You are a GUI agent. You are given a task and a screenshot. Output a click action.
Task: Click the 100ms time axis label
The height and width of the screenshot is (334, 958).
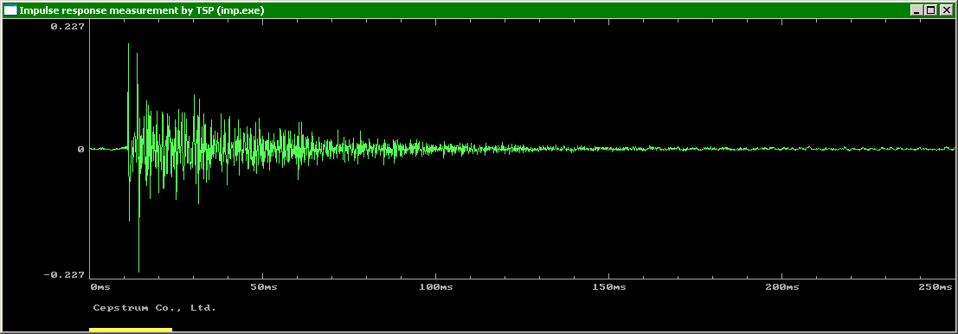(x=435, y=286)
